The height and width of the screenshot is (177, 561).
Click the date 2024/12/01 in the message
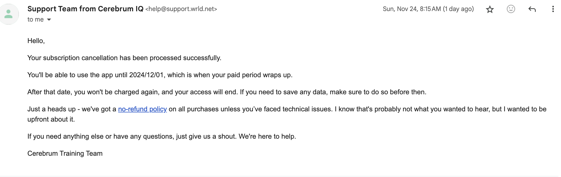pyautogui.click(x=146, y=75)
